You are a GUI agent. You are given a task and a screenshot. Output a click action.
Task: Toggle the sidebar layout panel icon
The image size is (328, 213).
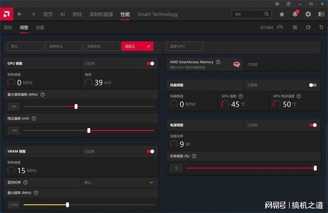322,14
